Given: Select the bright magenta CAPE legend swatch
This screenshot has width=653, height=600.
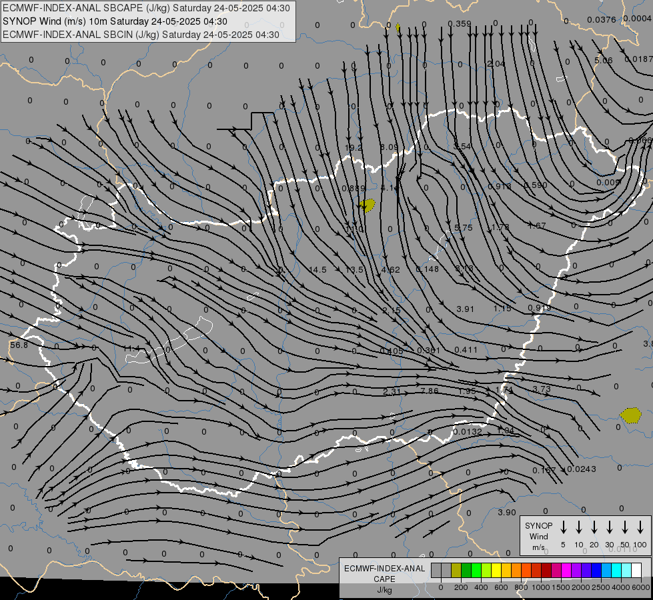Looking at the screenshot, I should click(566, 570).
